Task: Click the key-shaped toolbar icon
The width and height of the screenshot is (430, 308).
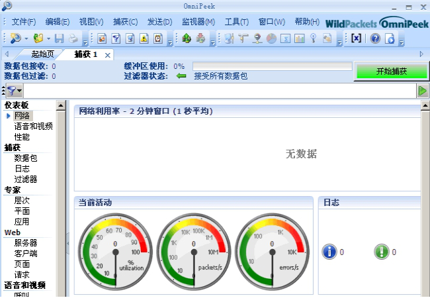Action: pyautogui.click(x=313, y=38)
